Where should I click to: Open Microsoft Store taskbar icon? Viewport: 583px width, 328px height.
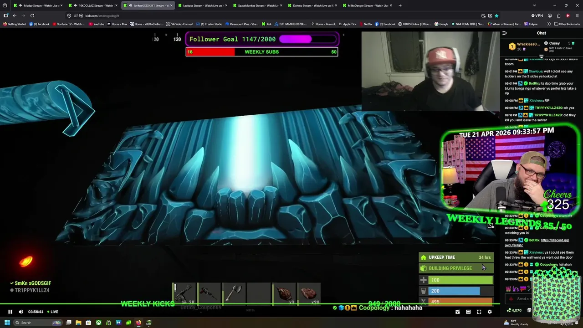coord(88,323)
